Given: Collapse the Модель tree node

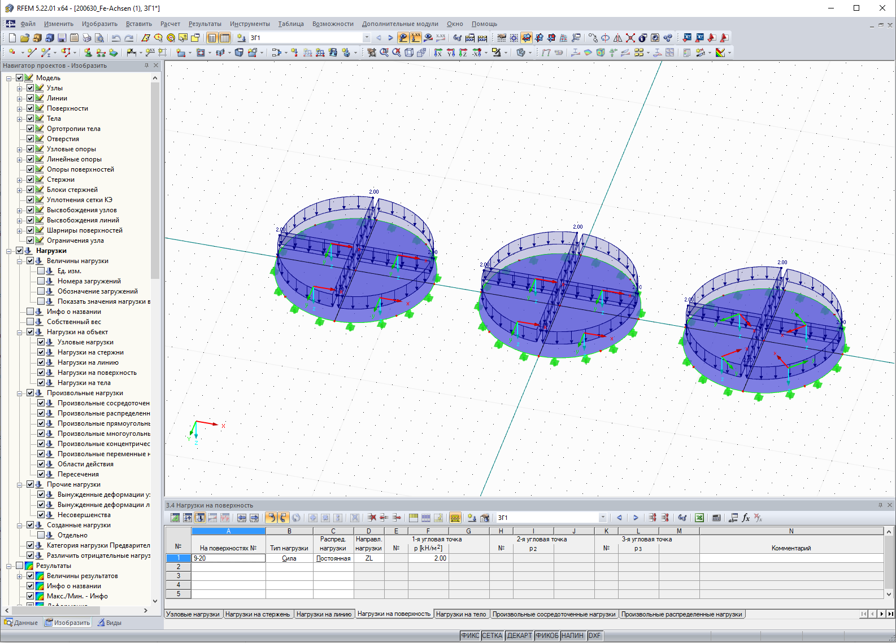Looking at the screenshot, I should click(9, 78).
